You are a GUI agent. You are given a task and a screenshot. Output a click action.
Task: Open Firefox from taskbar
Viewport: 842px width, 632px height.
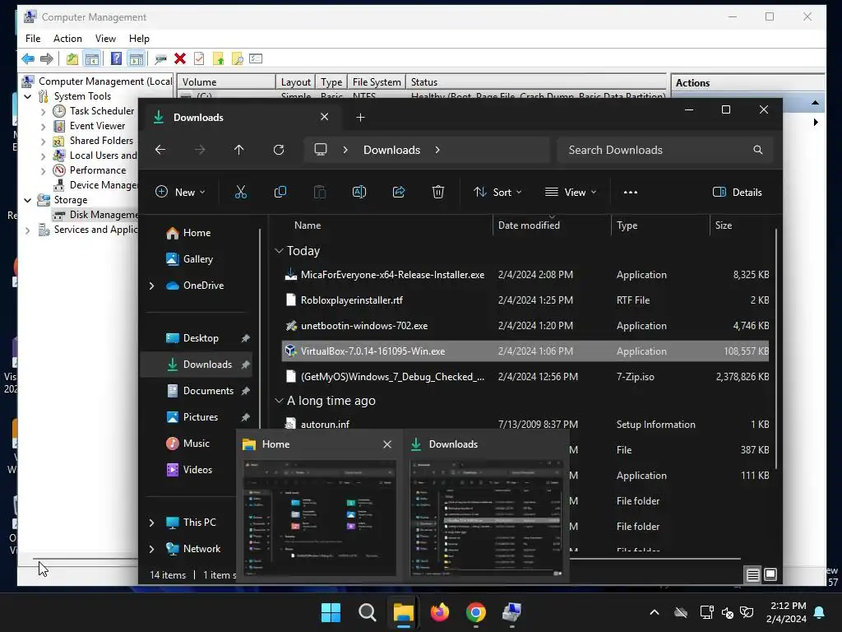pyautogui.click(x=440, y=612)
